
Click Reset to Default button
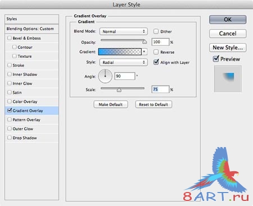[x=153, y=104]
